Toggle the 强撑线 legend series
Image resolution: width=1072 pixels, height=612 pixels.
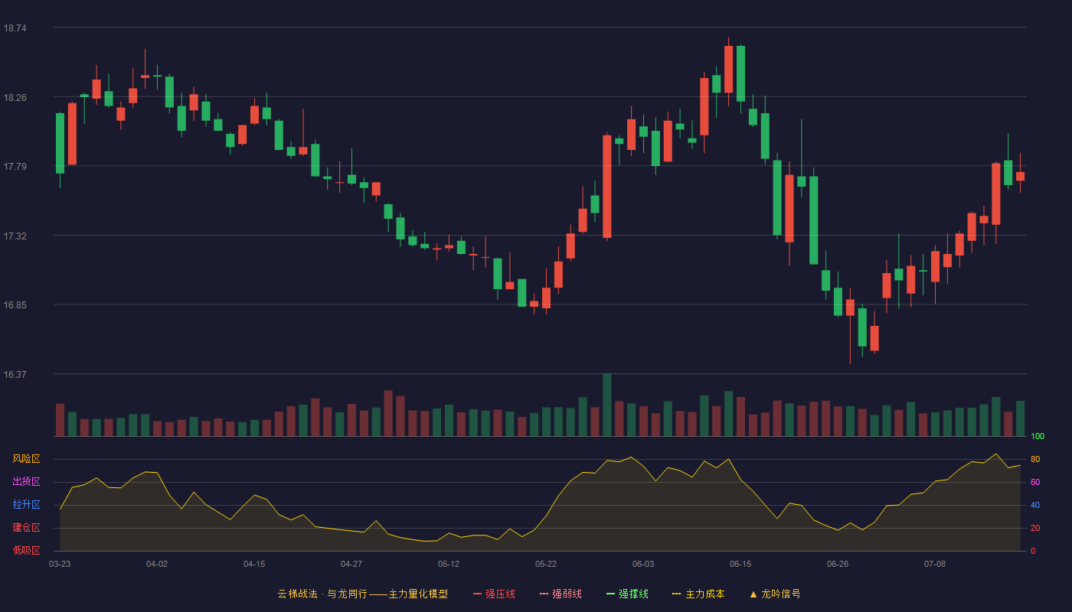pos(627,594)
